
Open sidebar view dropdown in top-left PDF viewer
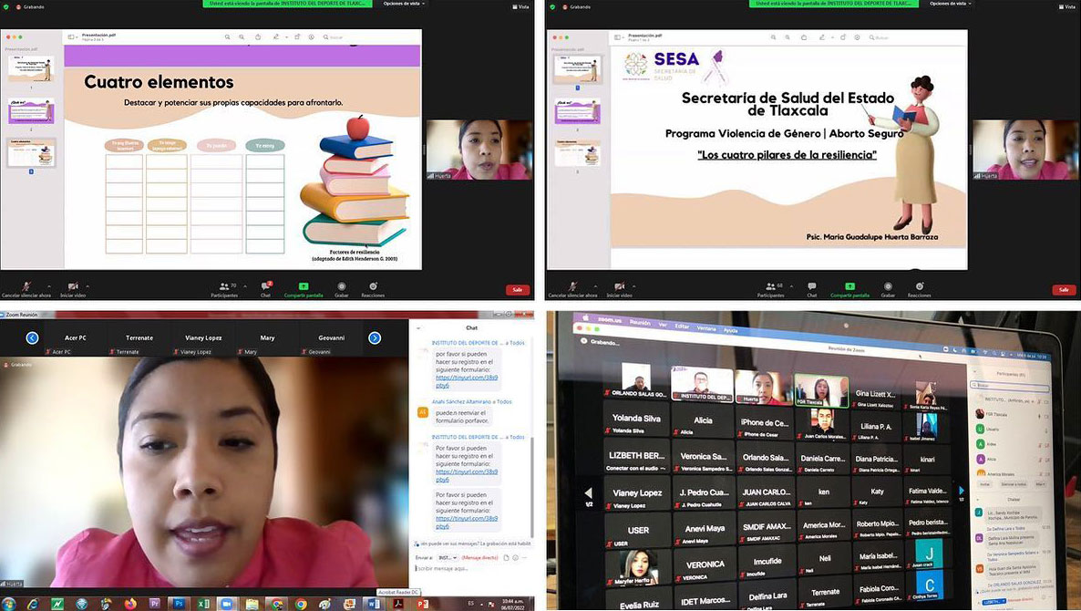73,36
